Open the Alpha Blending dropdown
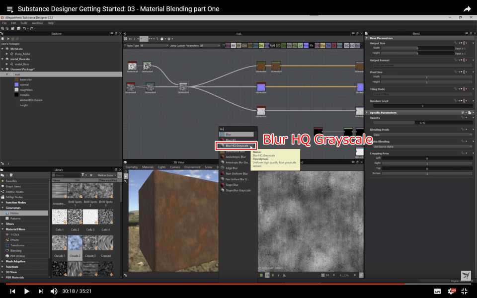Viewport: 477px width, 298px height. (422, 147)
